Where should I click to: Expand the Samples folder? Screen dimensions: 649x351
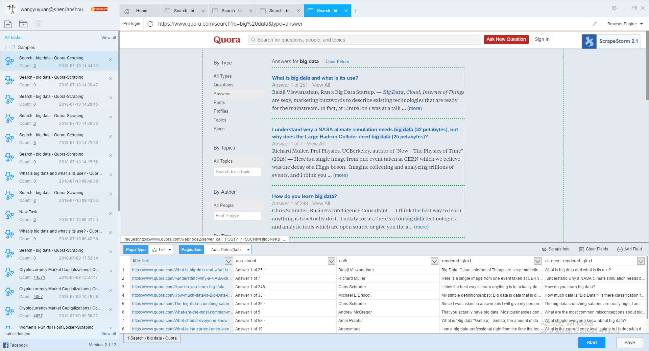6,47
